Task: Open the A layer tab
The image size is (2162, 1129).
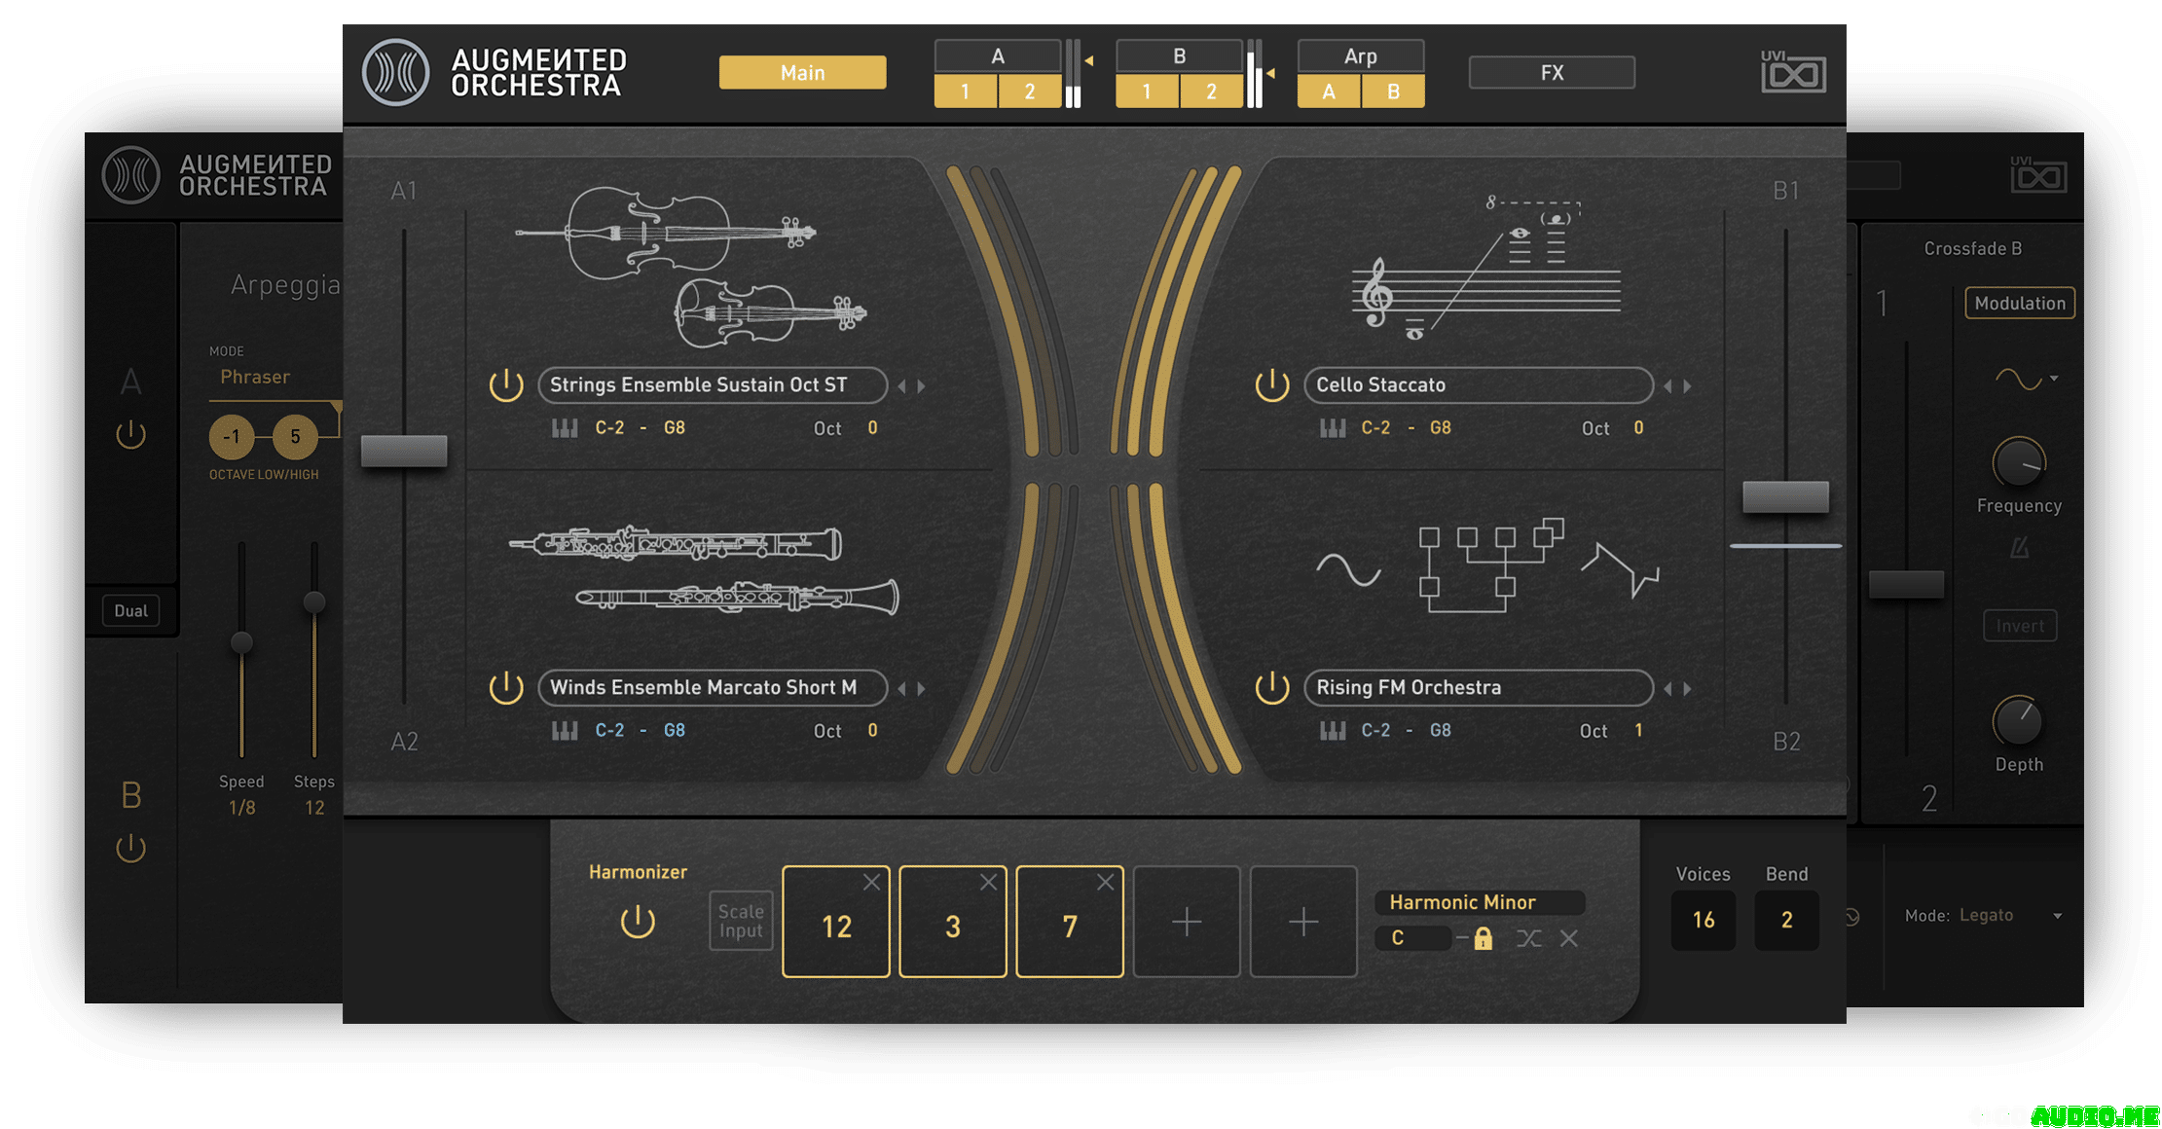Action: pyautogui.click(x=998, y=56)
